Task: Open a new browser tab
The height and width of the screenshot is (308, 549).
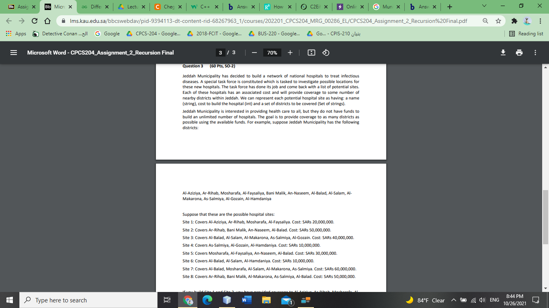Action: [x=449, y=7]
